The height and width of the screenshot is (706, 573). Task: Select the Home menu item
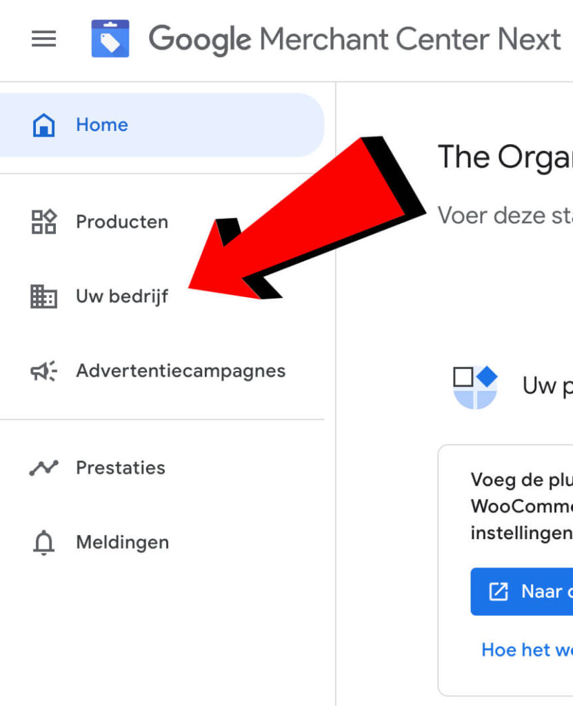pos(102,125)
